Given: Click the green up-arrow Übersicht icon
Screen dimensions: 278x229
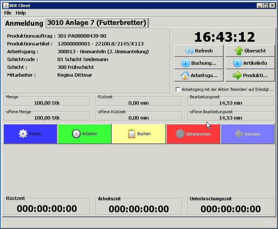Looking at the screenshot, I should [x=239, y=51].
